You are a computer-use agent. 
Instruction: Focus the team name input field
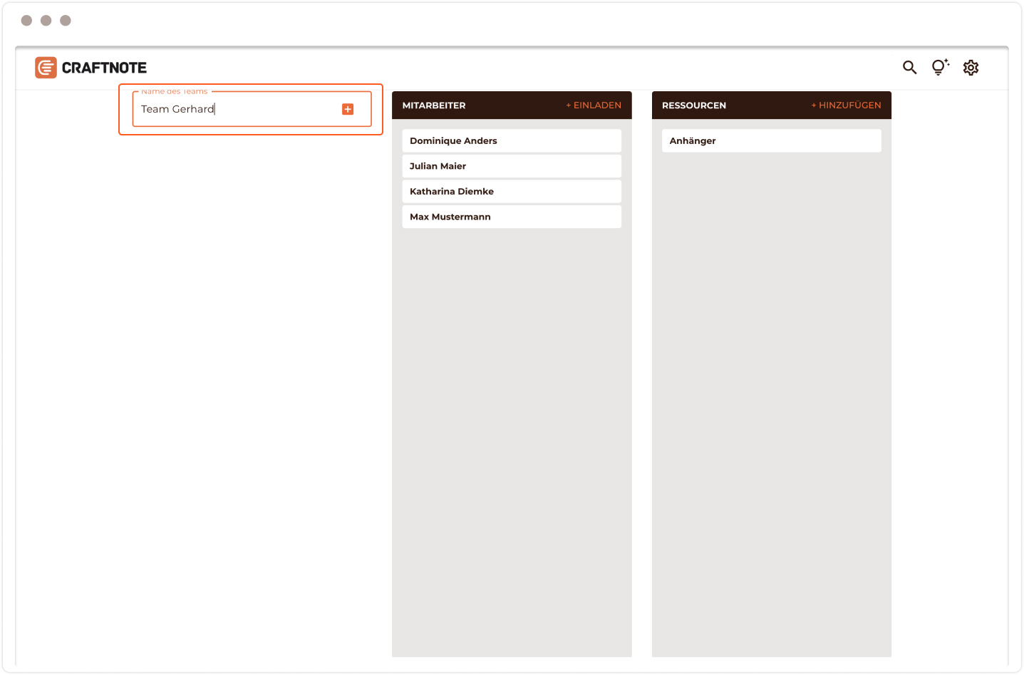(252, 109)
